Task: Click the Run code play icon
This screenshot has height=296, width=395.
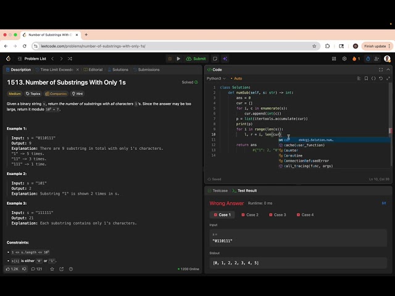Action: pyautogui.click(x=178, y=59)
